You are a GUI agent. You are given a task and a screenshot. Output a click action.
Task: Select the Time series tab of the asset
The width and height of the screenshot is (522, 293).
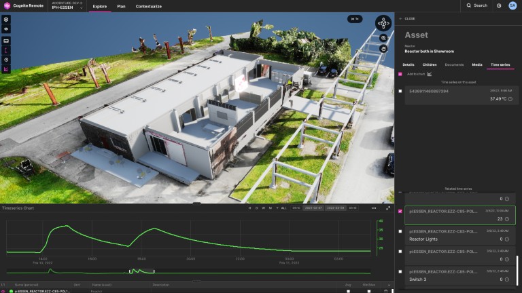500,65
